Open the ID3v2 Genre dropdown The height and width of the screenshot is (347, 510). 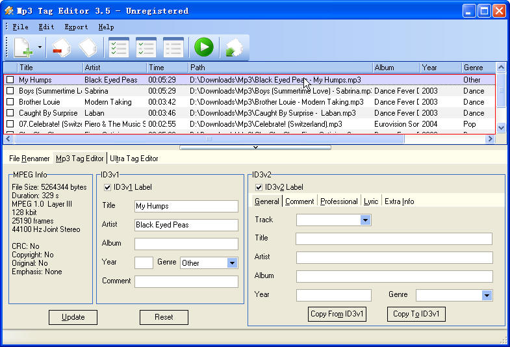pos(487,295)
